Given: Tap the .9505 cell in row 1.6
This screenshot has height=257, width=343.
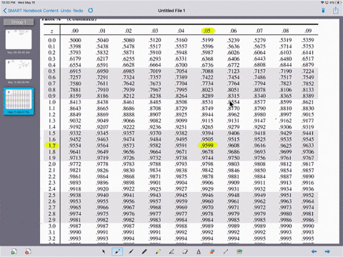Looking at the screenshot, I should (207, 139).
